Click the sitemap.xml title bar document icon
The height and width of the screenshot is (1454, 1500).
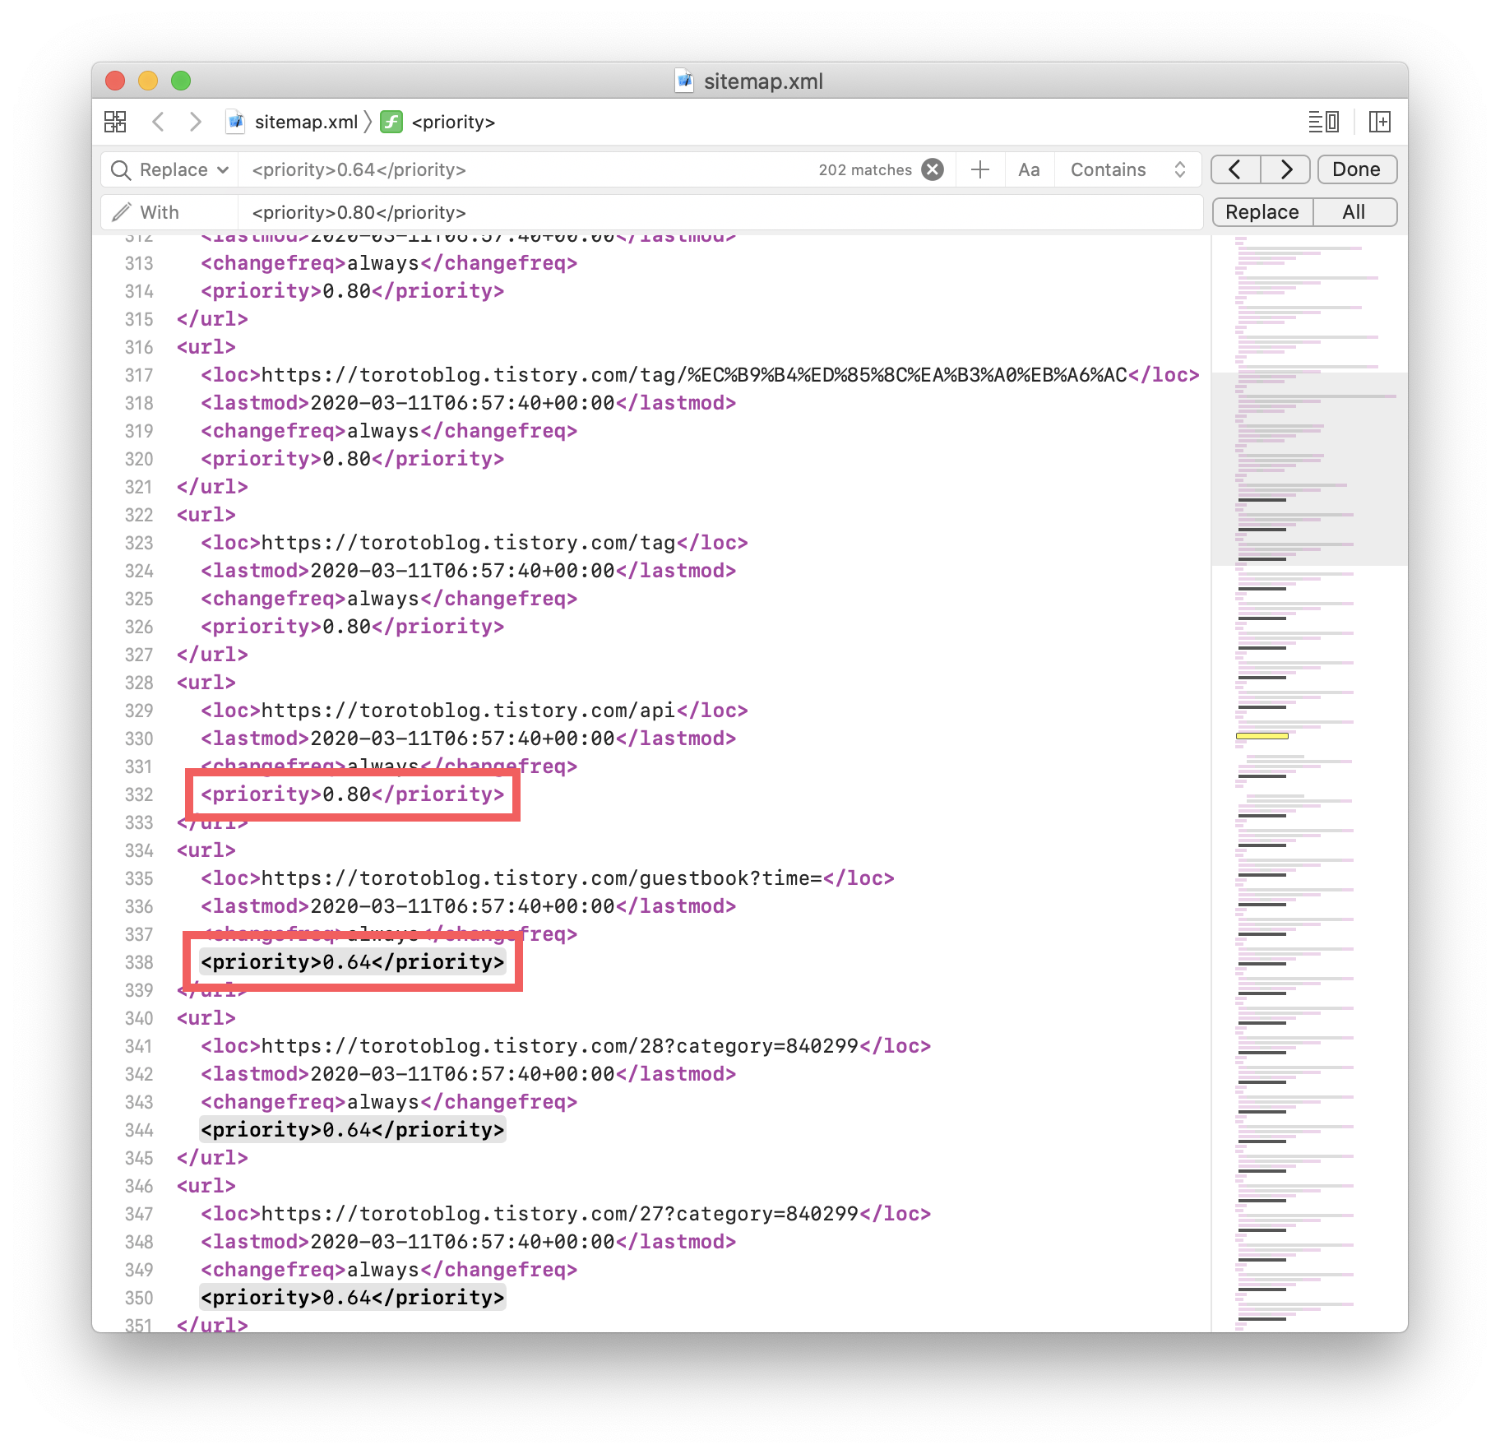coord(684,81)
